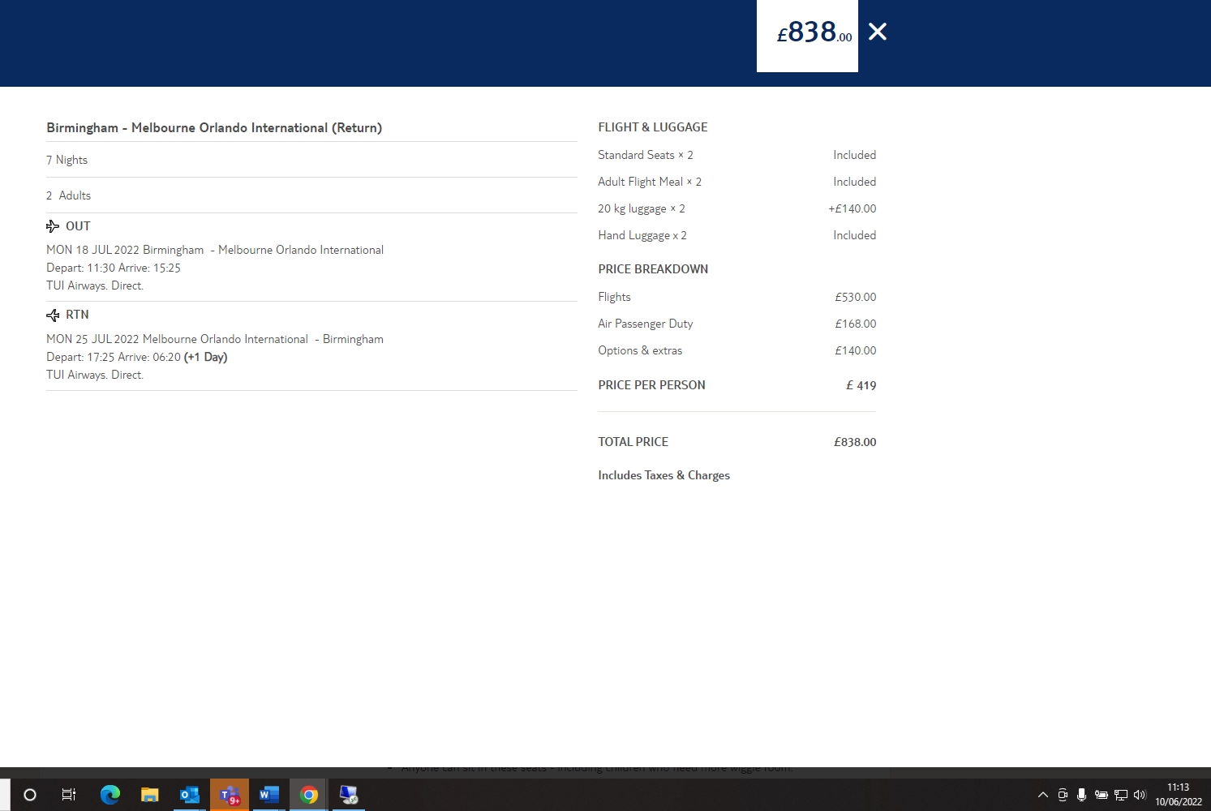Click 'Options & extras' row label
The image size is (1211, 811).
click(640, 350)
